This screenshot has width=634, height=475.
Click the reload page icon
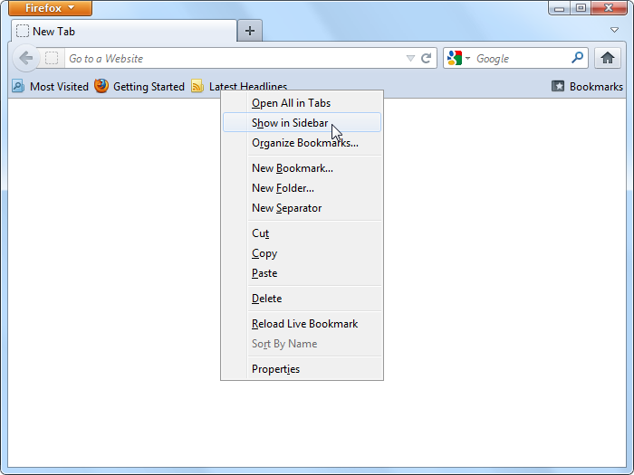(x=426, y=58)
